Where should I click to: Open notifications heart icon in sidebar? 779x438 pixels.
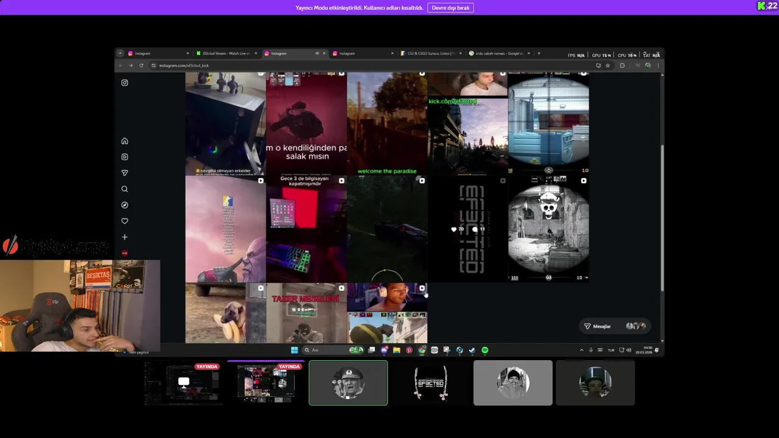point(125,221)
